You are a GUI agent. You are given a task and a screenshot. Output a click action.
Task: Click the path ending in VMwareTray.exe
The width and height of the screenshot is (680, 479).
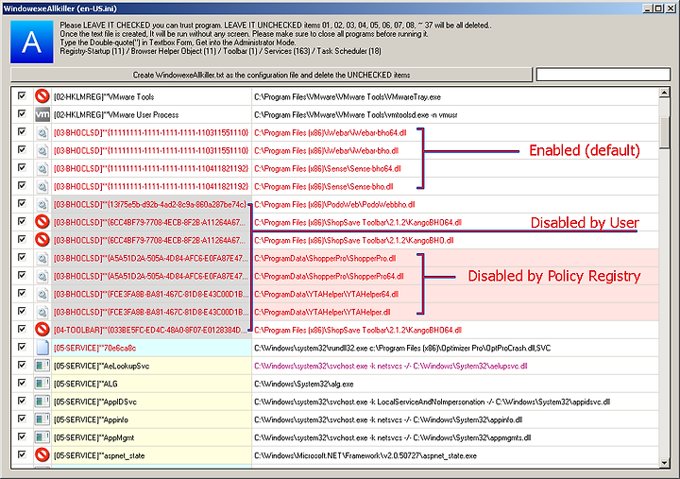(348, 96)
